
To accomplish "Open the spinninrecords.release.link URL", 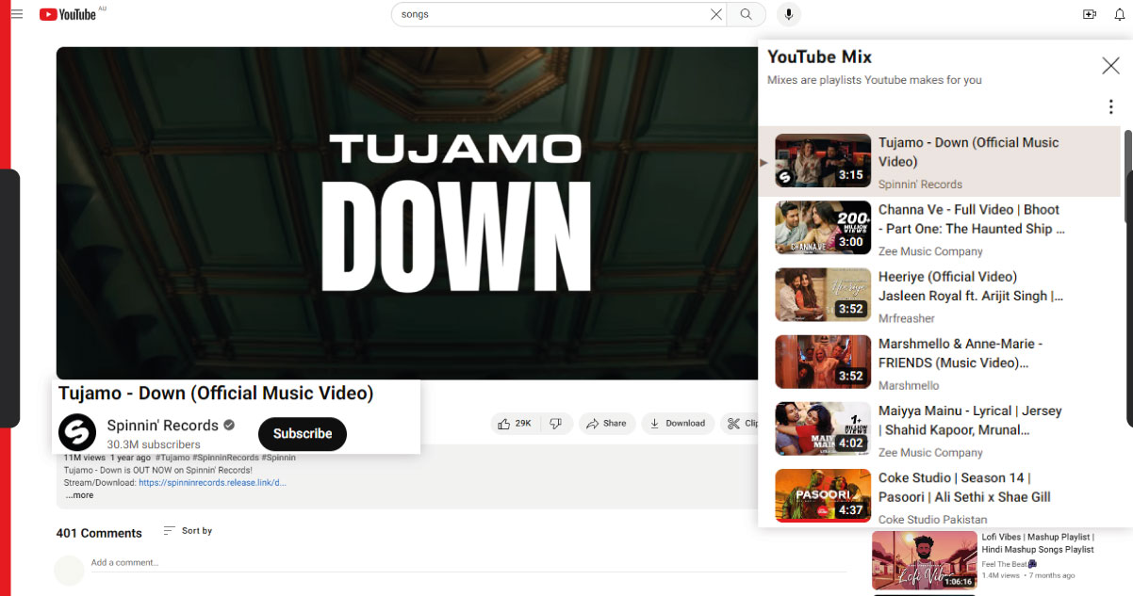I will [x=212, y=482].
